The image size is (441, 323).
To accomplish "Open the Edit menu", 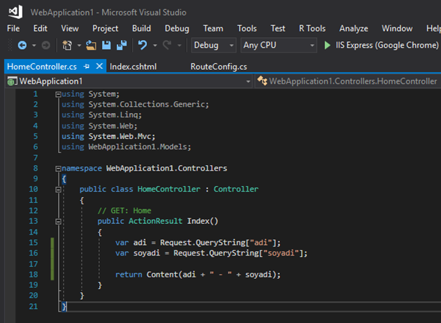I will point(40,28).
